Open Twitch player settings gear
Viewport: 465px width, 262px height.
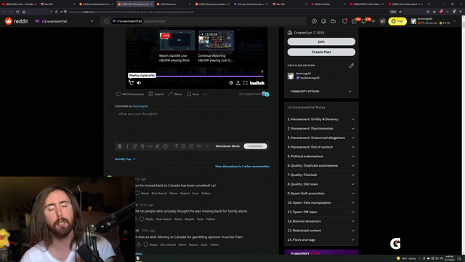tap(231, 83)
